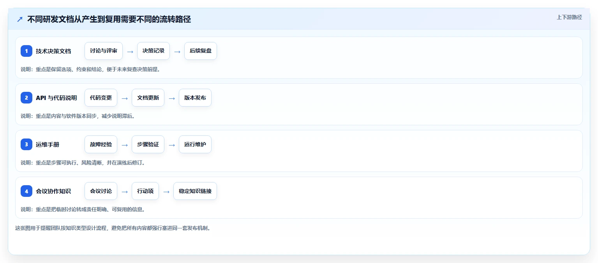
Task: Click the number 3 badge for 运维手册
Action: tap(26, 144)
